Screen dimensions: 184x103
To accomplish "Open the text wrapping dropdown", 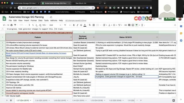I will point(115,25).
